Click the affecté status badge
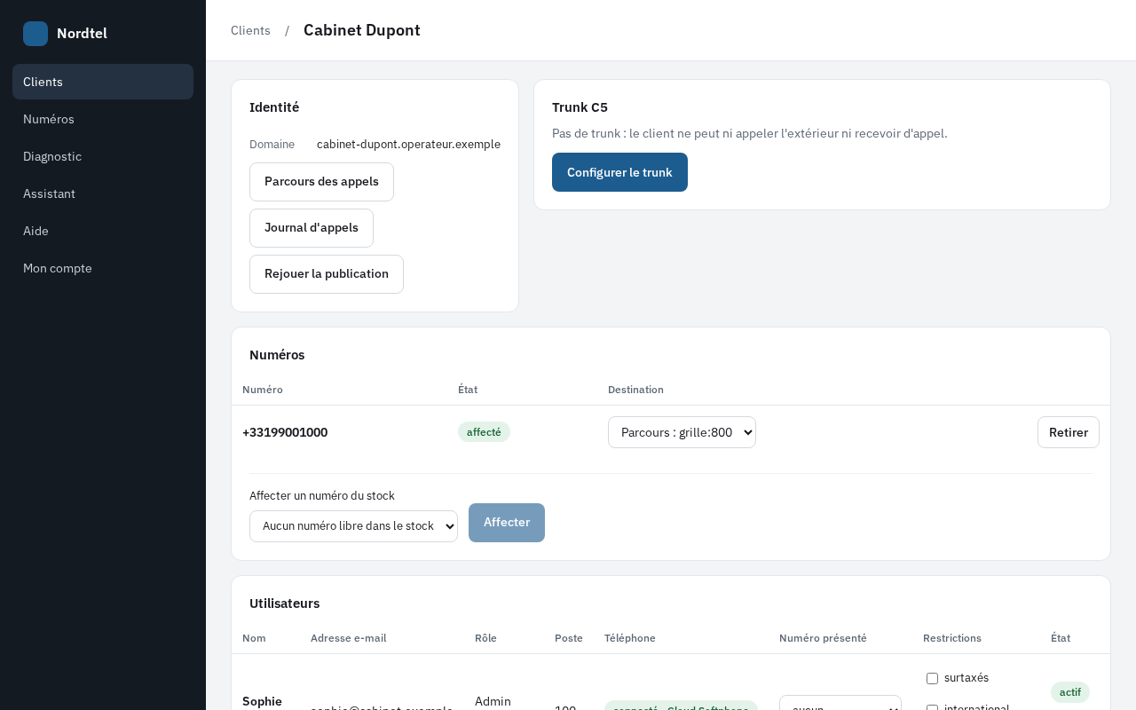This screenshot has height=710, width=1136. [x=484, y=432]
